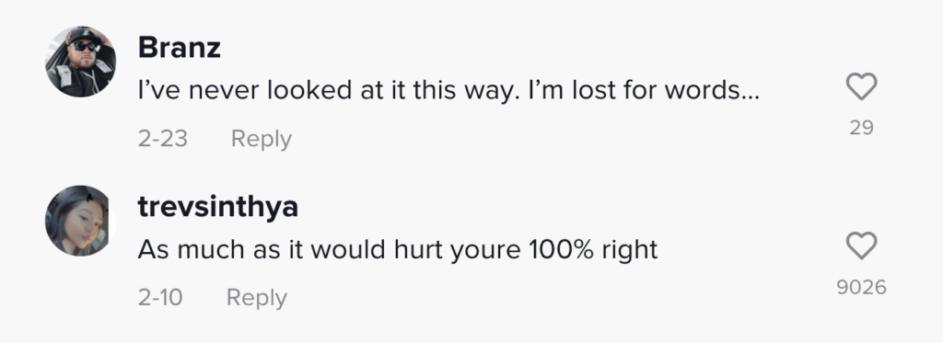Click the Reply link beside 2-10
The image size is (943, 343).
pos(257,298)
